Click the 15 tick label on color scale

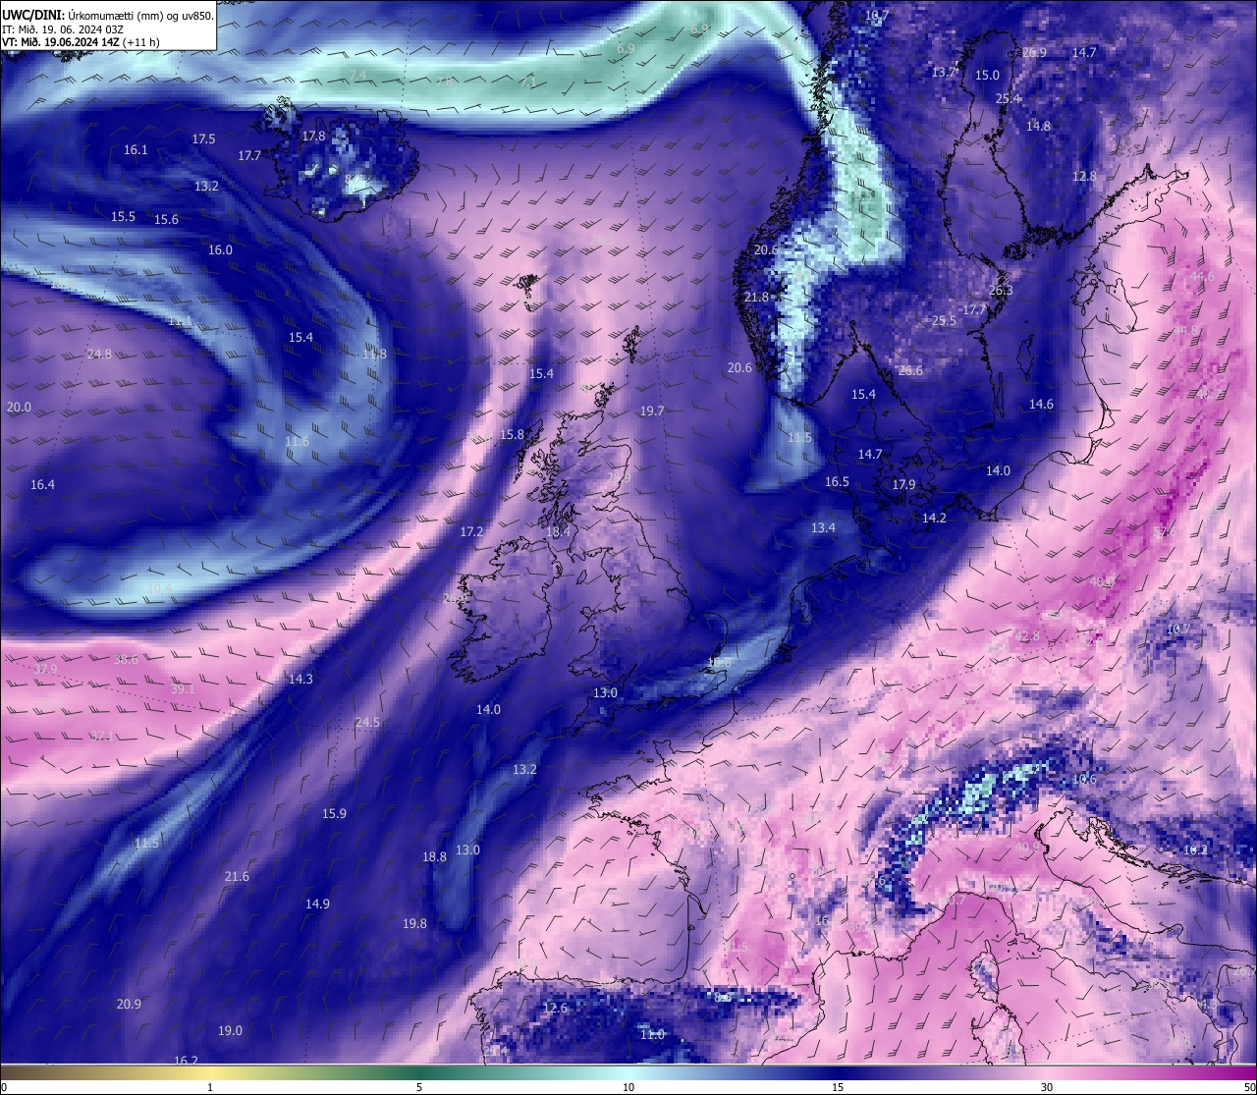pos(837,1087)
